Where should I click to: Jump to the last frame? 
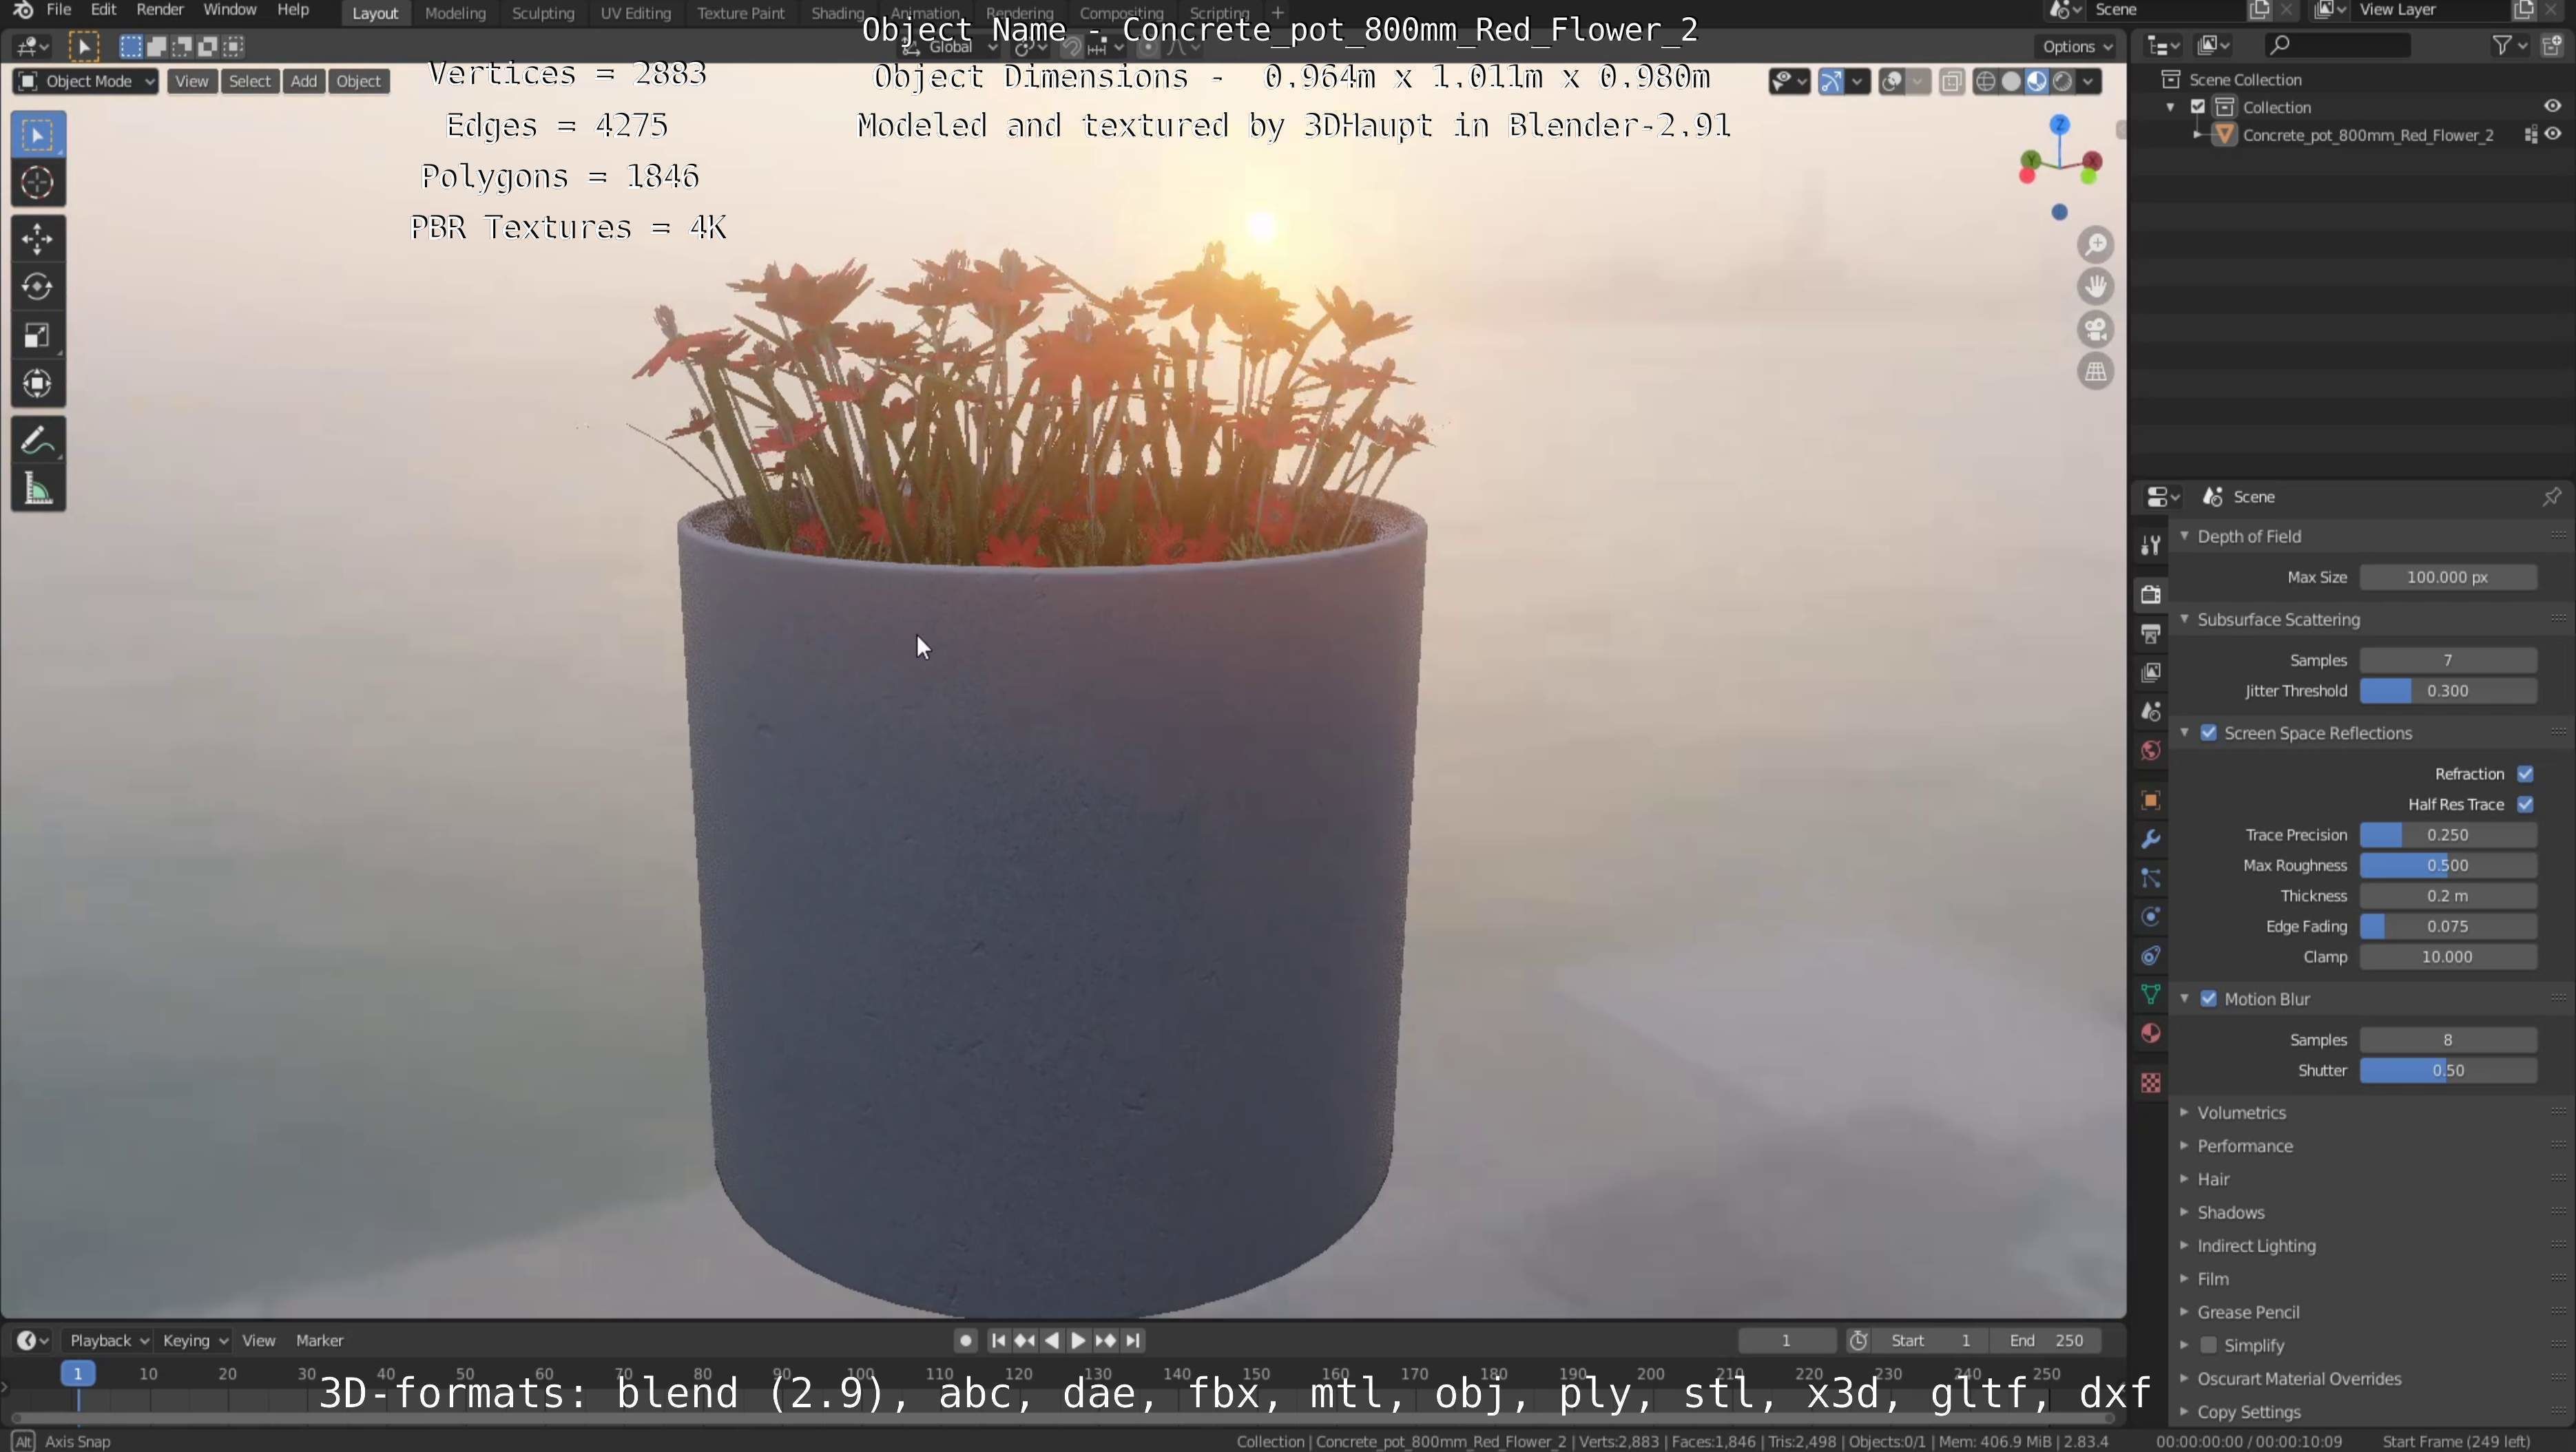pos(1132,1341)
